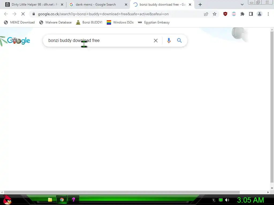Viewport: 274px width, 205px height.
Task: Open the network tray icon
Action: click(221, 200)
